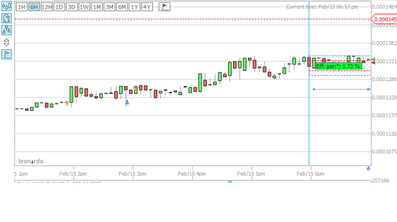
Task: Click the blue triangle on time axis right end
Action: (369, 168)
